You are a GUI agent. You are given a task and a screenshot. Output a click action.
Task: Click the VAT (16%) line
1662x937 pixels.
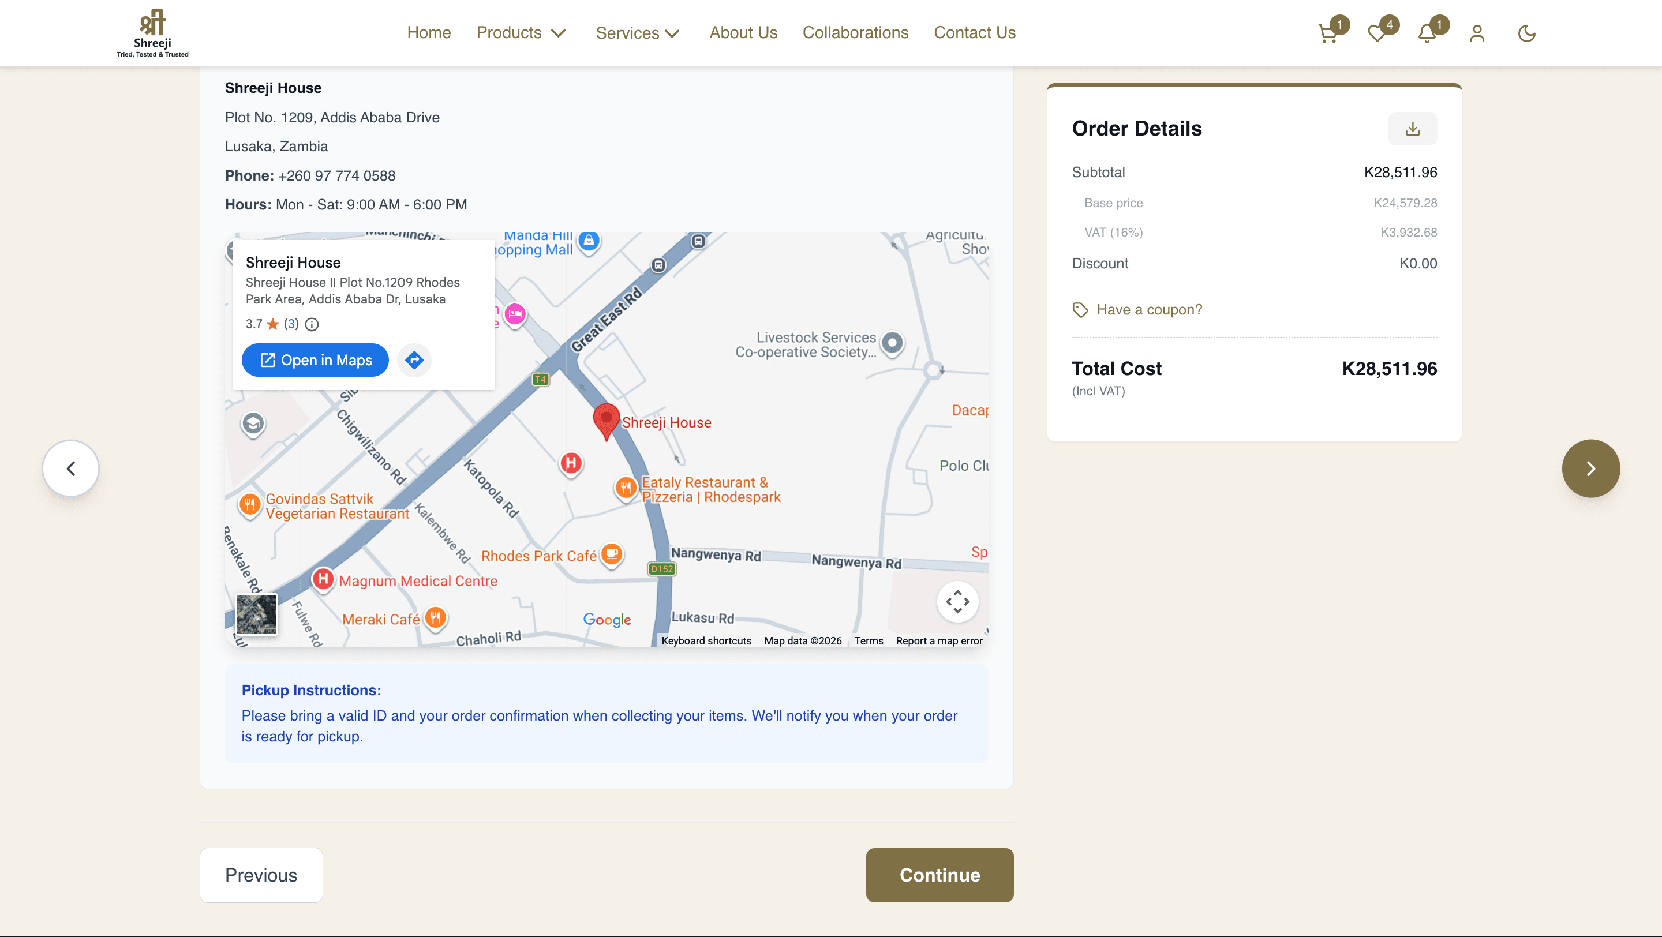point(1254,232)
